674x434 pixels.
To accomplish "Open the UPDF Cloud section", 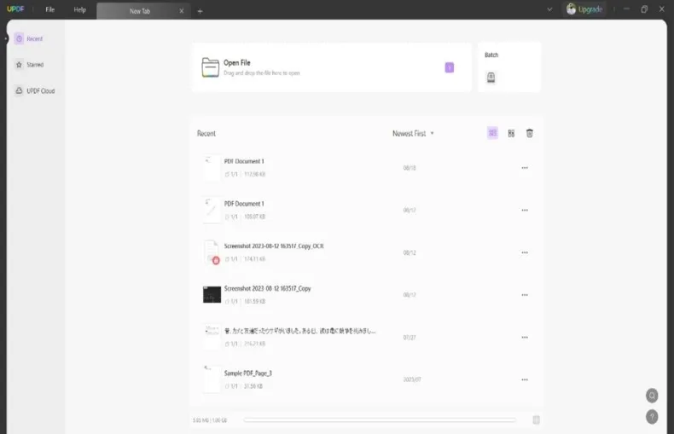I will pyautogui.click(x=35, y=90).
